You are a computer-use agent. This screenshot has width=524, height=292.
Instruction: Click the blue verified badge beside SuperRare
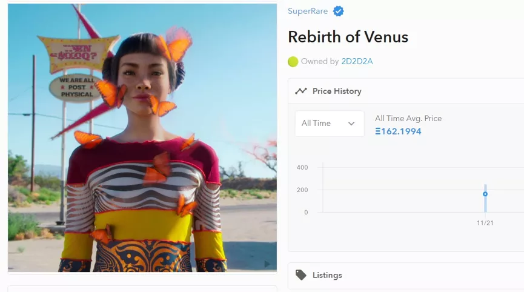point(338,12)
